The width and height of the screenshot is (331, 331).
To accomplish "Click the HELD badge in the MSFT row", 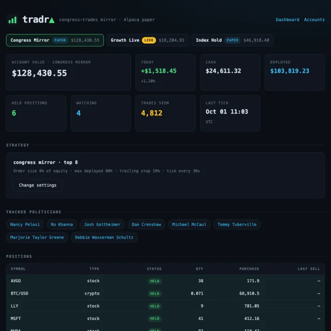I will [x=154, y=319].
